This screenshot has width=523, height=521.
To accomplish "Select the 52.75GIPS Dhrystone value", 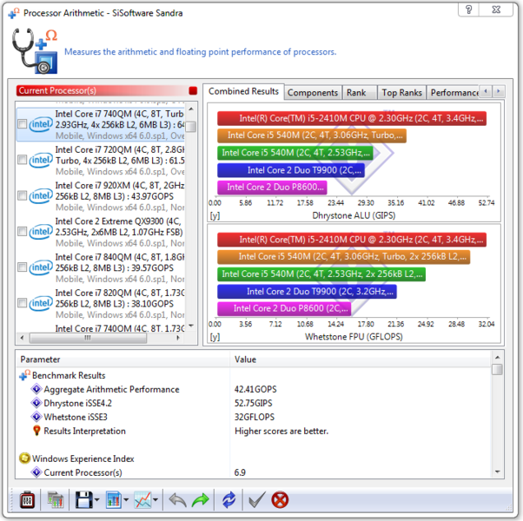I will pos(253,403).
